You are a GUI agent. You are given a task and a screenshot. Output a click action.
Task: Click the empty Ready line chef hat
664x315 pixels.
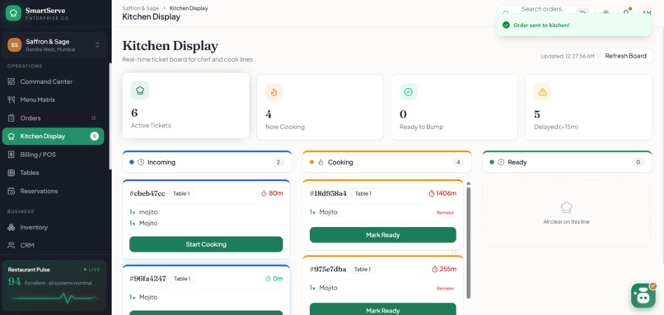566,207
